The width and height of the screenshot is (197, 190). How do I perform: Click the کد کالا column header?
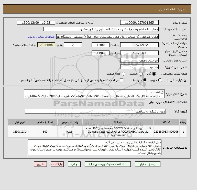point(166,122)
